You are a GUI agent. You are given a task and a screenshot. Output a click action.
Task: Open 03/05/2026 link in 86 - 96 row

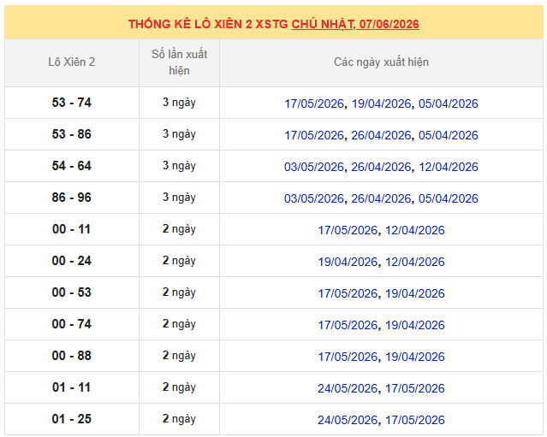pos(314,198)
